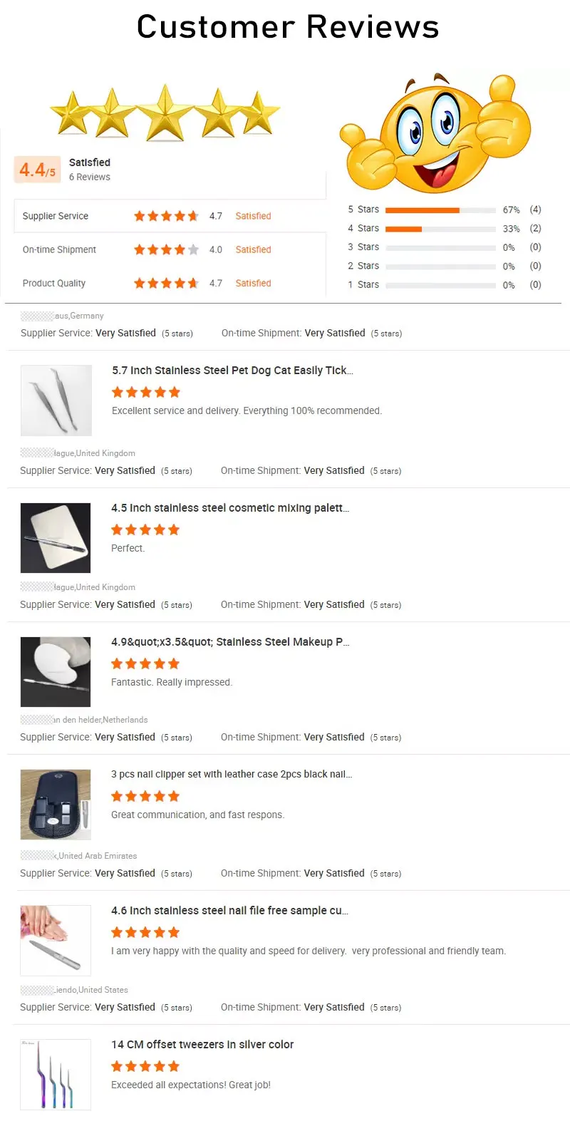The image size is (570, 1126).
Task: Click the 4.4/5 overall score badge
Action: pyautogui.click(x=37, y=170)
